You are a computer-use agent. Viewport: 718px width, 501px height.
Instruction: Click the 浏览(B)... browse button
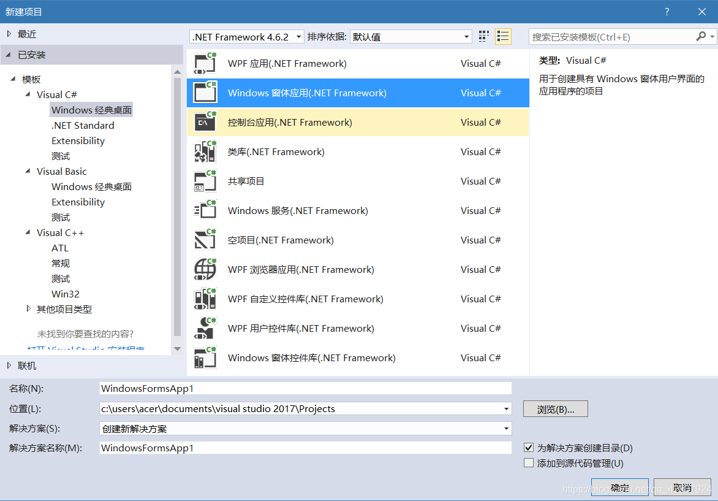point(556,409)
